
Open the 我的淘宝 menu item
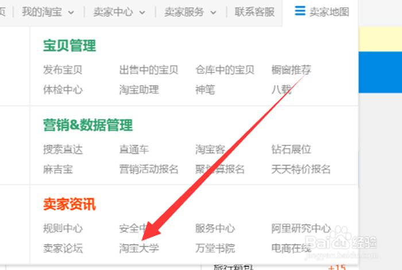click(x=42, y=12)
